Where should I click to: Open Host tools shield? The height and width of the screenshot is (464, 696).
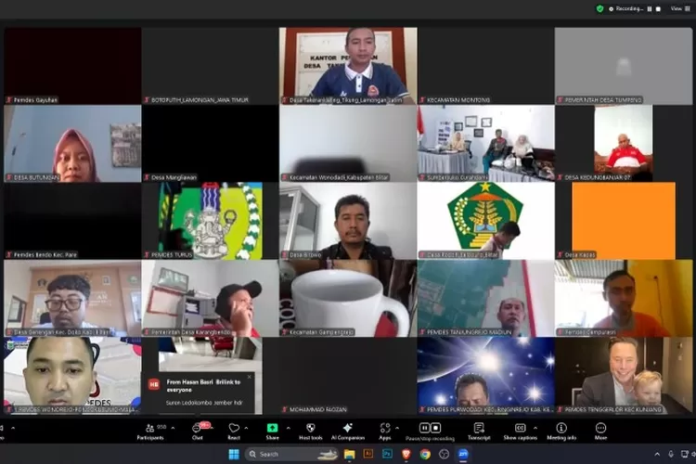coord(310,432)
